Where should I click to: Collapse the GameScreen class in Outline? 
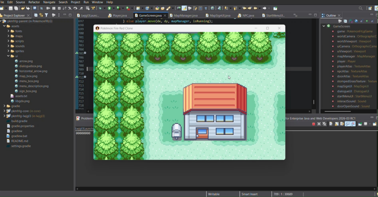[324, 26]
